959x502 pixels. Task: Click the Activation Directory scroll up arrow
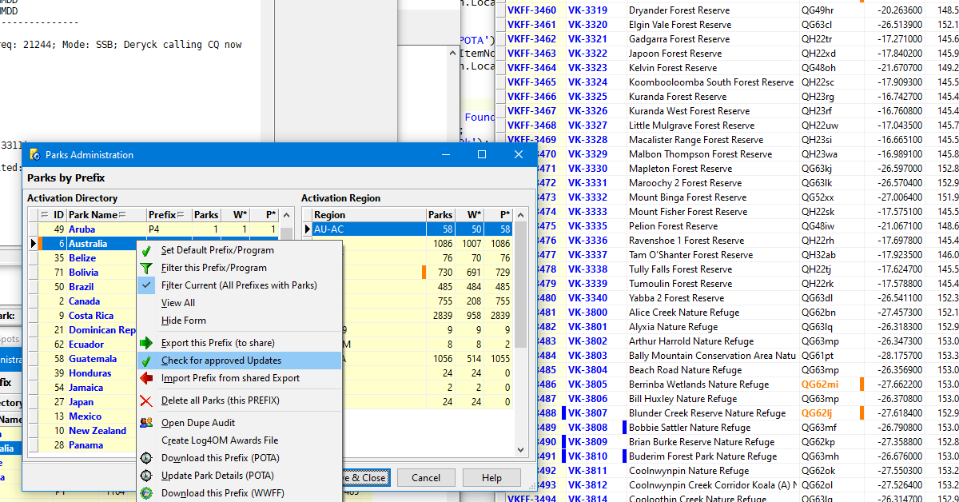pyautogui.click(x=288, y=215)
